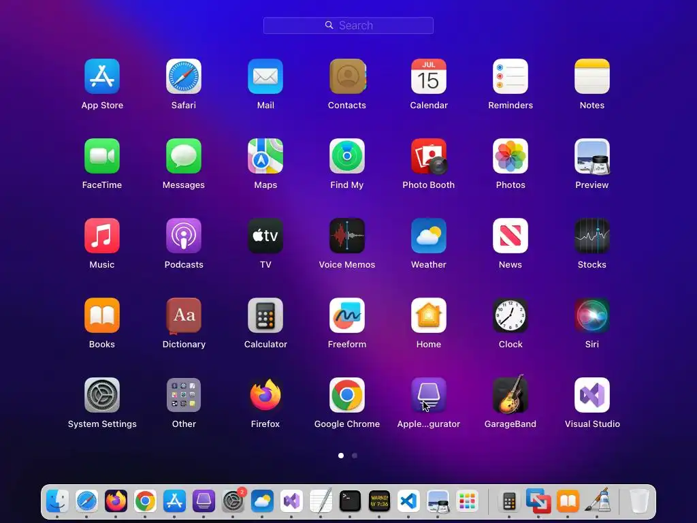Launch Safari from the Launchpad grid
This screenshot has height=523, width=697.
coord(184,76)
